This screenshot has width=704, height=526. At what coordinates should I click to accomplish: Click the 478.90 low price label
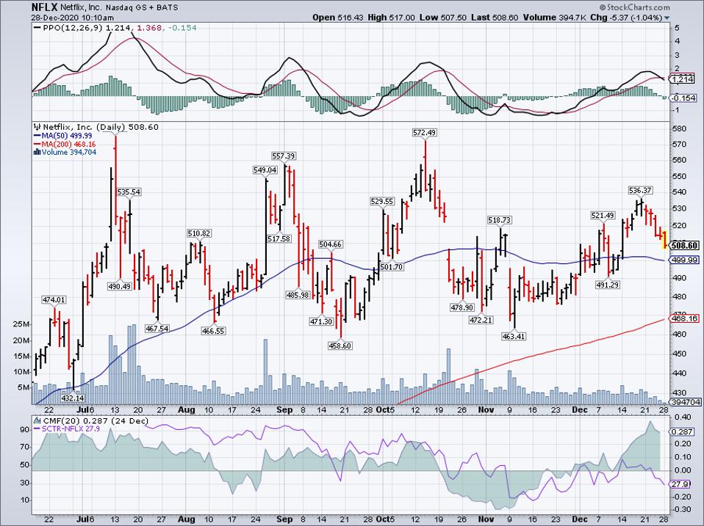[462, 307]
